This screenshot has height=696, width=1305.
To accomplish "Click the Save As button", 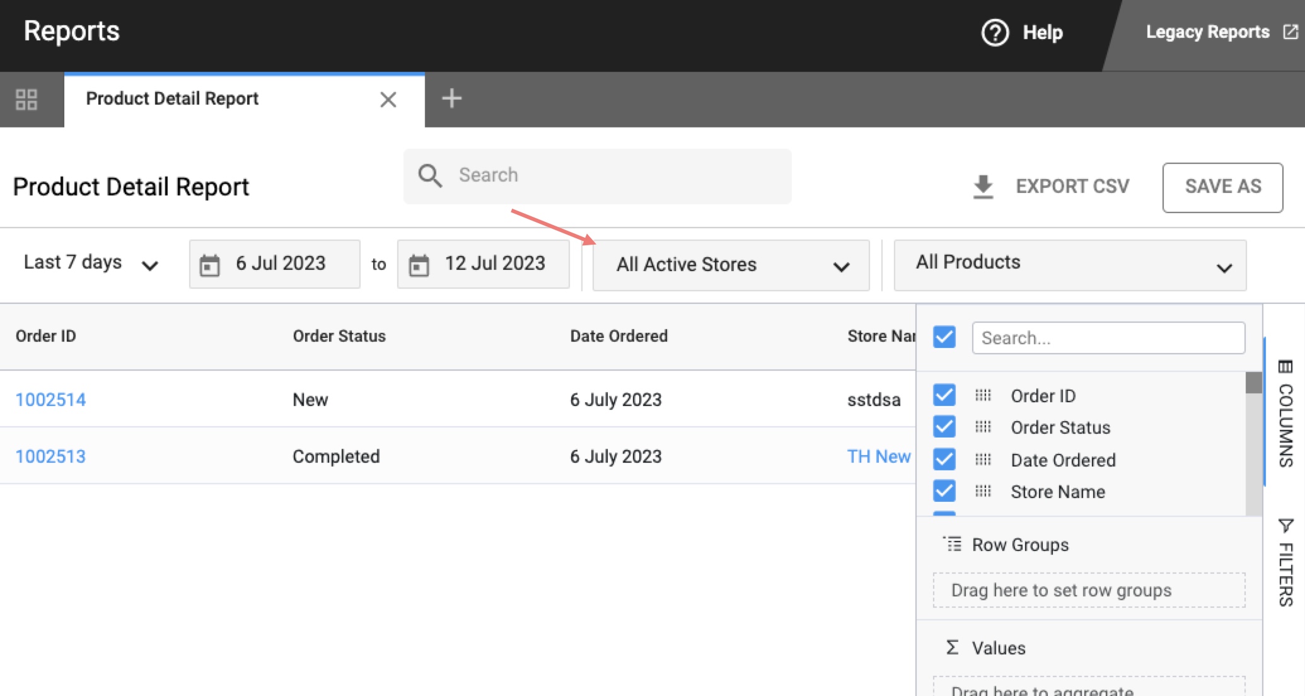I will click(x=1222, y=187).
